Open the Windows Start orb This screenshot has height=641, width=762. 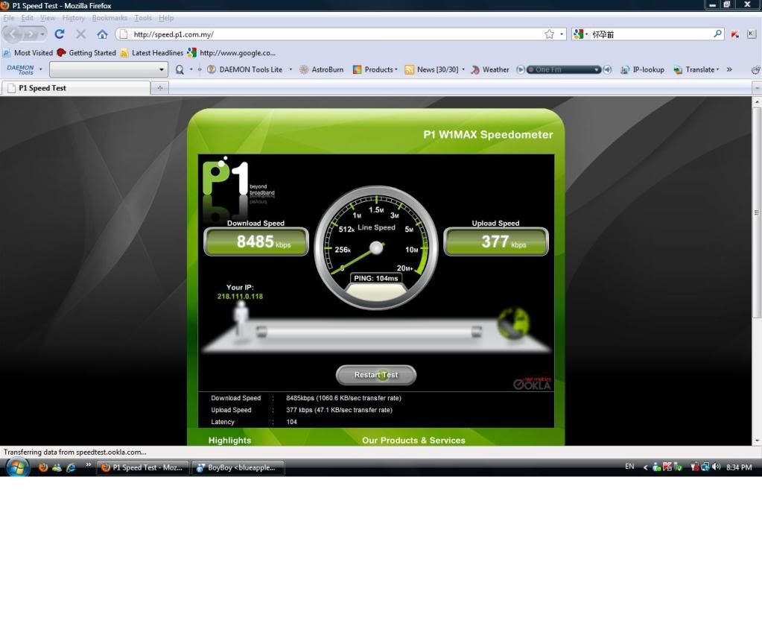click(17, 467)
